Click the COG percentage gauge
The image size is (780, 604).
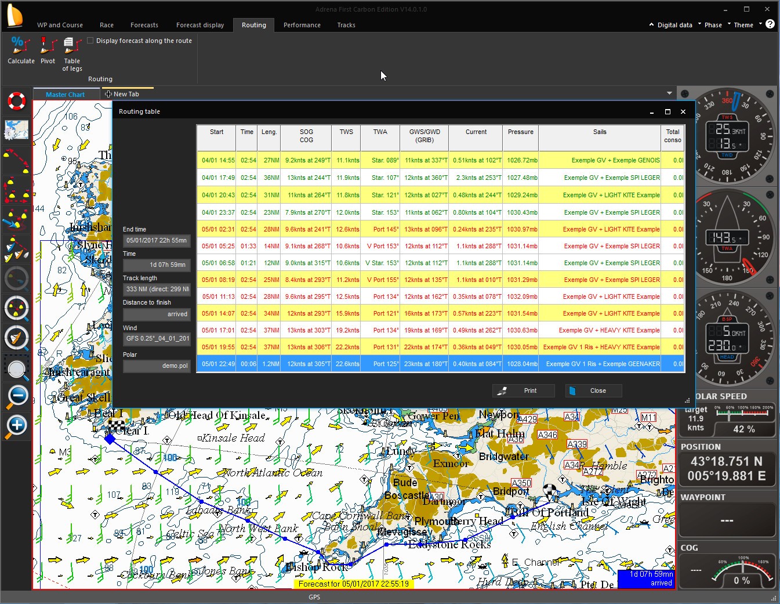(x=743, y=571)
